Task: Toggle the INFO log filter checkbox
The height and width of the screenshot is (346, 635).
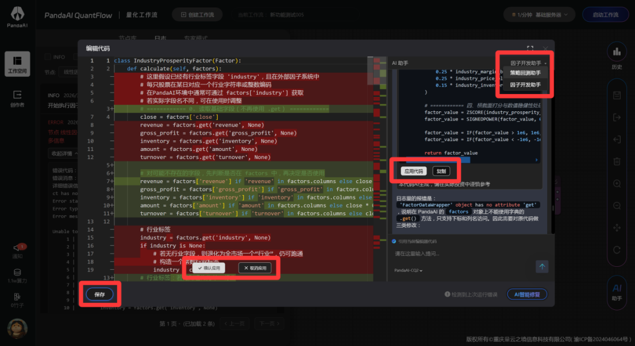Action: (48, 57)
